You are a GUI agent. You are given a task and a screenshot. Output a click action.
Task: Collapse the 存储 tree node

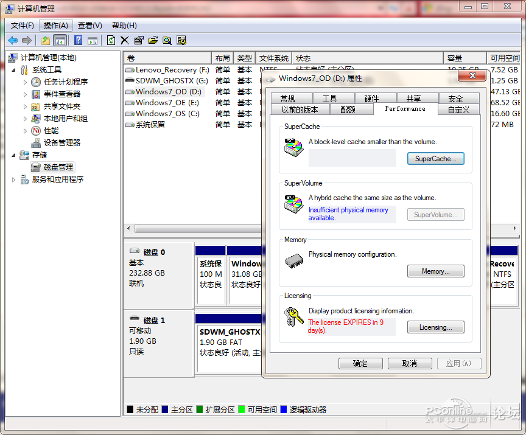(13, 155)
